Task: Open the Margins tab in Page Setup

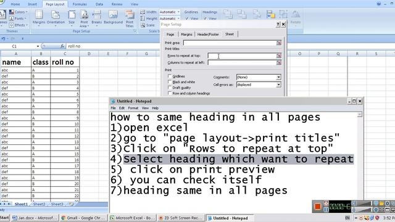Action: pyautogui.click(x=186, y=35)
